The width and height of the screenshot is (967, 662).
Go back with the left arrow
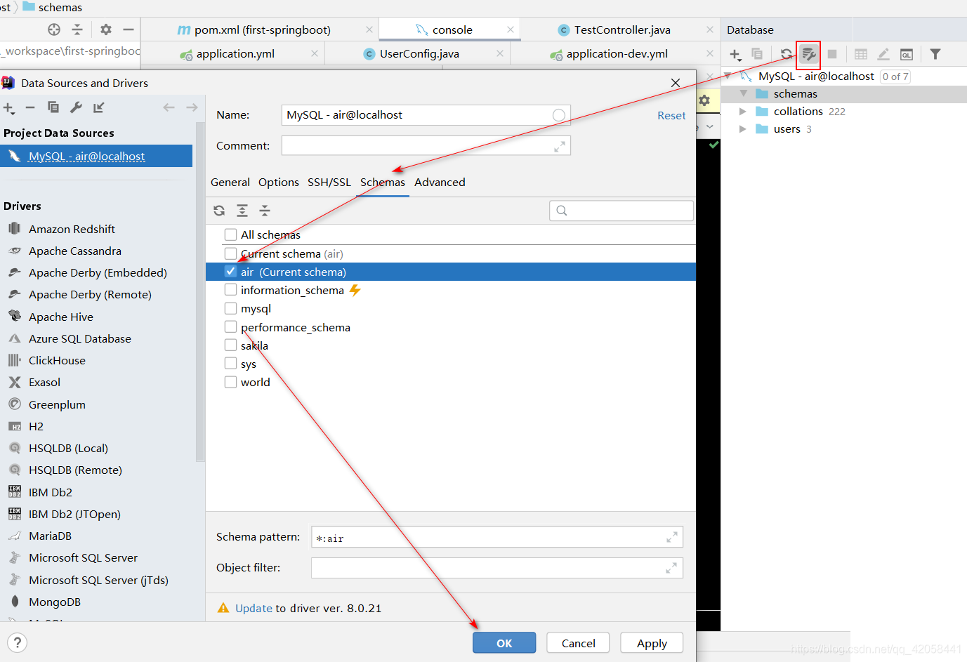169,107
